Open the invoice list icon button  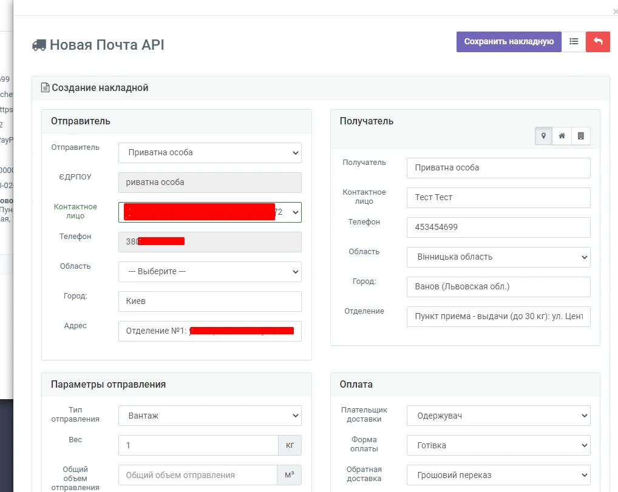click(574, 42)
